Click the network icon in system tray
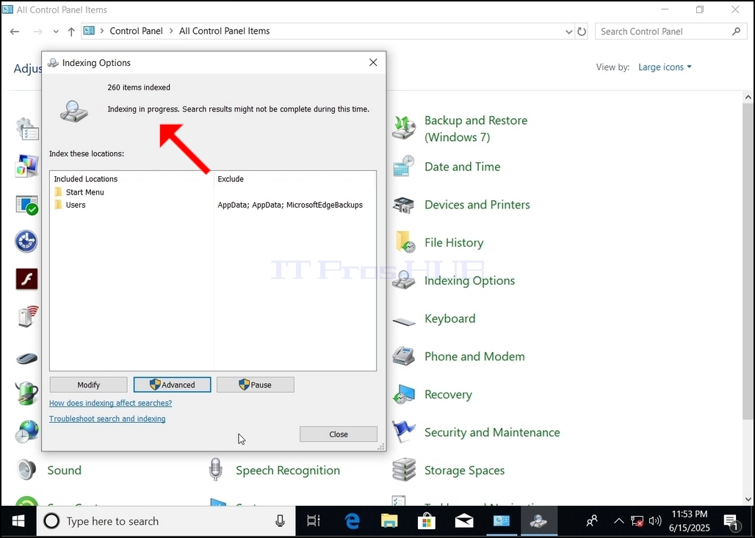Image resolution: width=755 pixels, height=538 pixels. (x=637, y=521)
